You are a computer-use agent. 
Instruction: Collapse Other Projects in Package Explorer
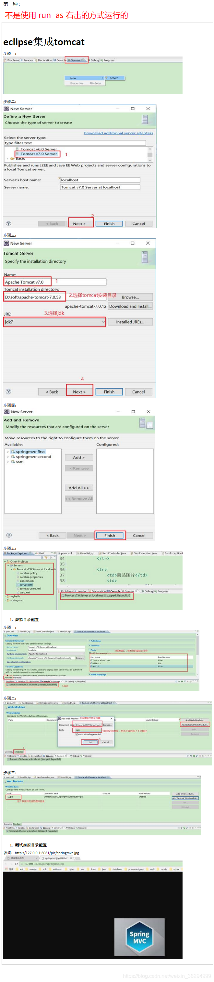[x=5, y=561]
